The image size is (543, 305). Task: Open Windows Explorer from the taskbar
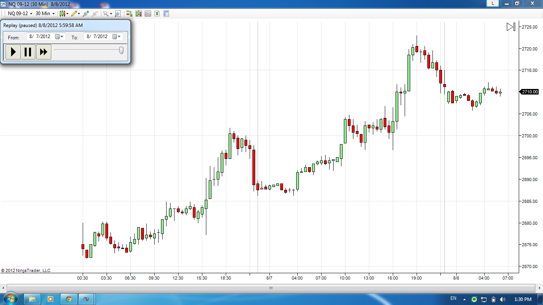(32, 299)
